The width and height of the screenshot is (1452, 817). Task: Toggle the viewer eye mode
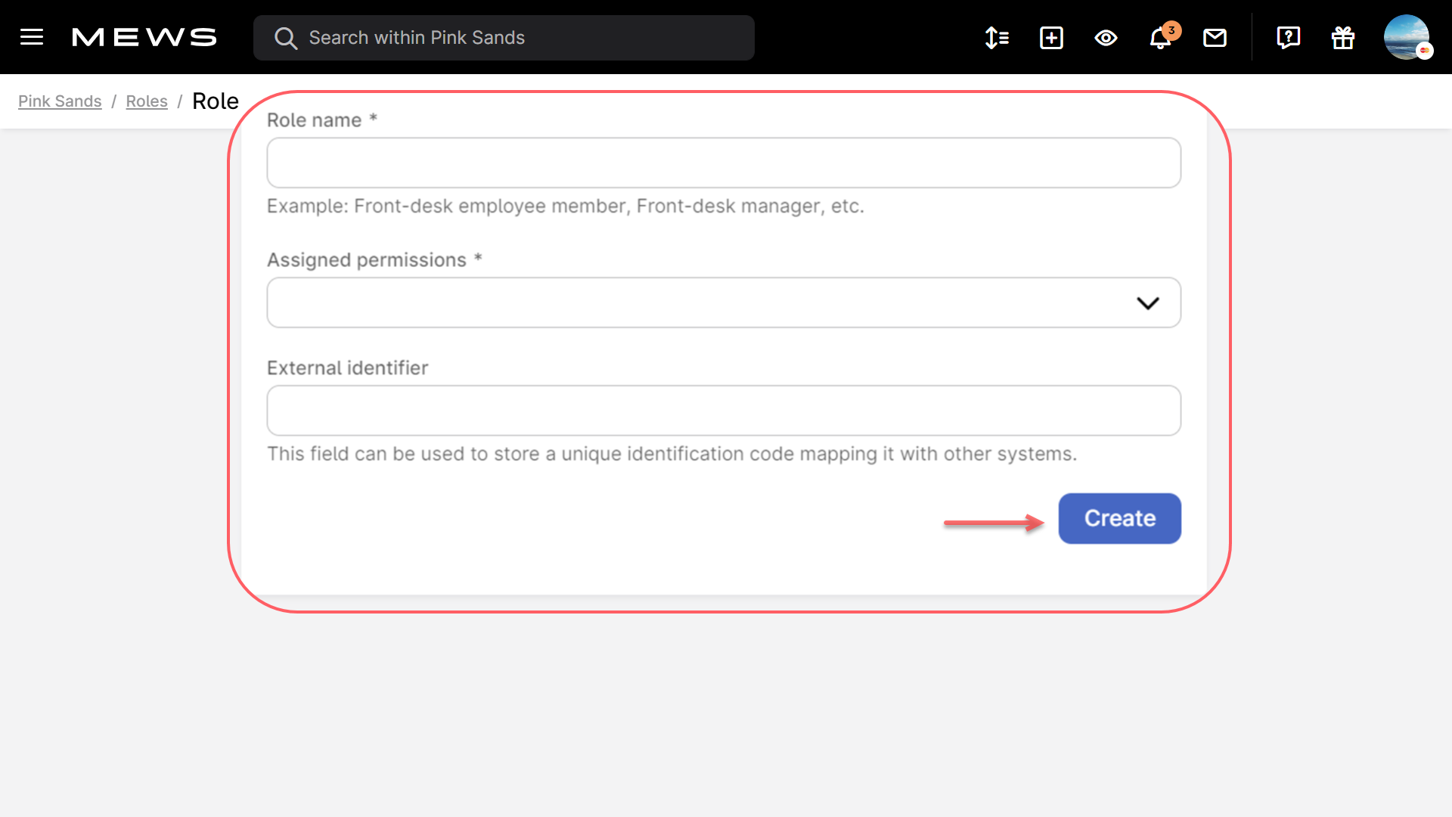pyautogui.click(x=1106, y=38)
